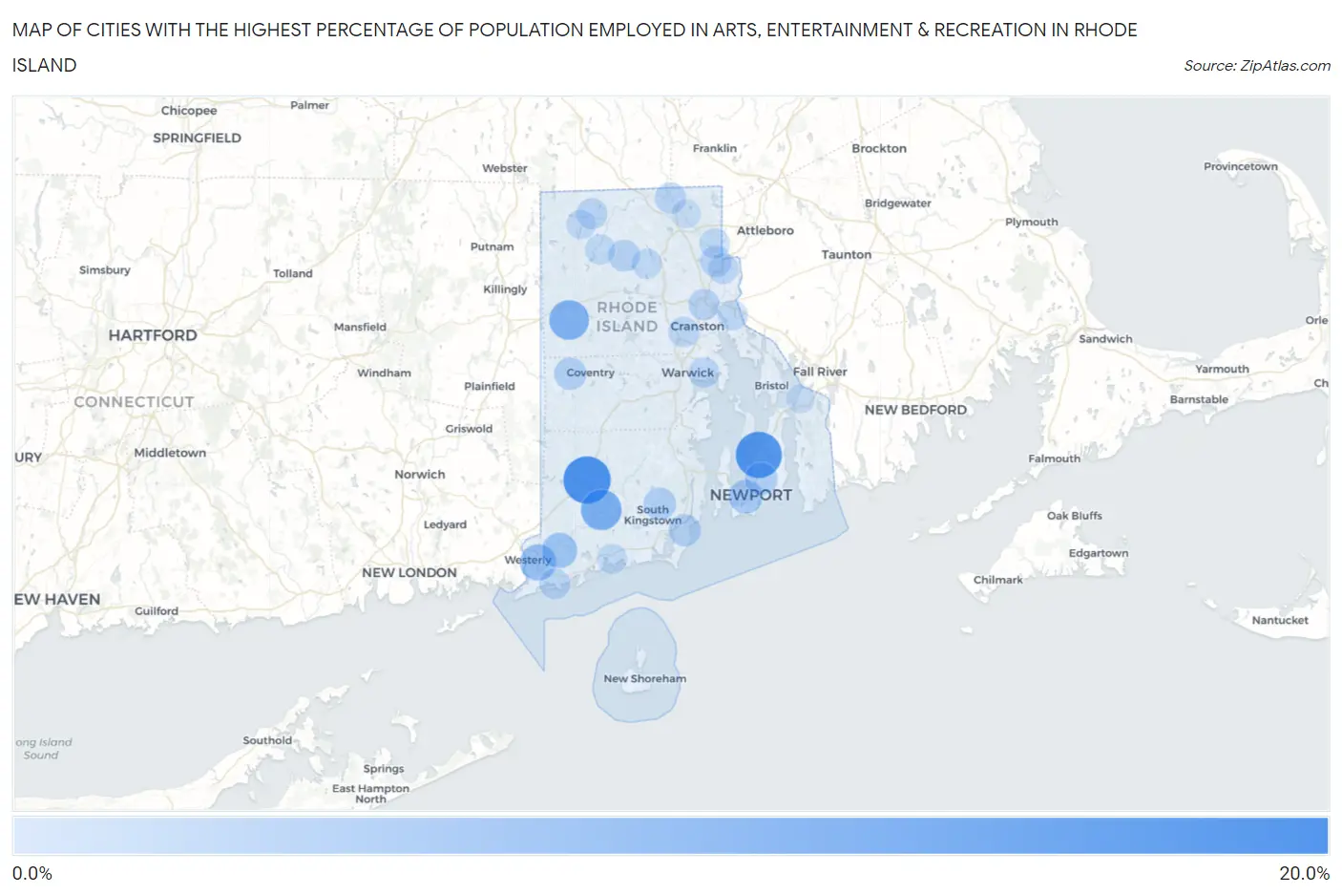Click the Chicopee map label
Screen dimensions: 1342x895
[x=189, y=111]
